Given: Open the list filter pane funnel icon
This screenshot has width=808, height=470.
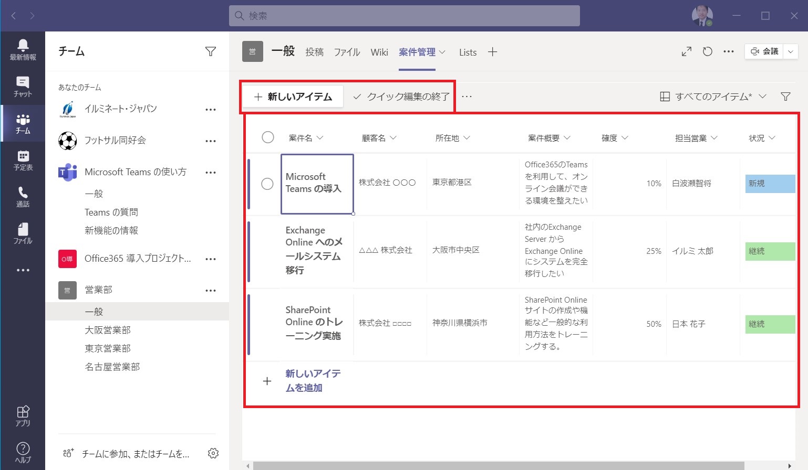Looking at the screenshot, I should click(x=785, y=97).
